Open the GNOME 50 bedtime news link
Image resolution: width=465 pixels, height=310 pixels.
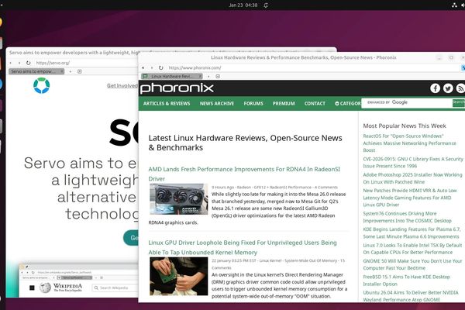click(x=412, y=264)
